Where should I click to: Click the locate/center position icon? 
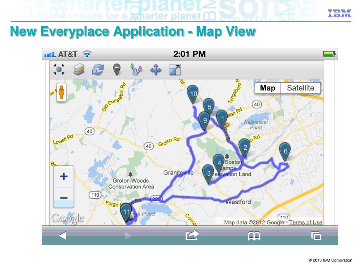pyautogui.click(x=59, y=70)
